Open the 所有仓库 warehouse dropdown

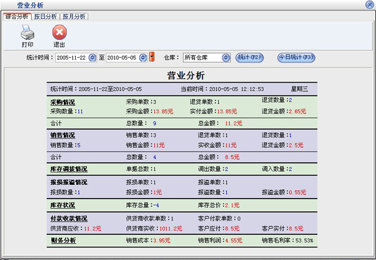[x=229, y=58]
